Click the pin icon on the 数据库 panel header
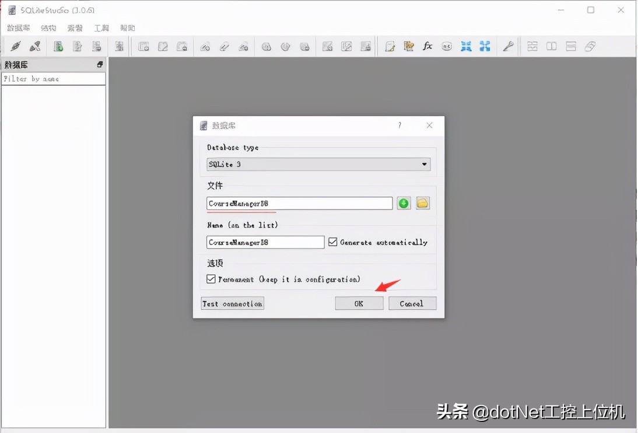This screenshot has height=433, width=638. [x=100, y=65]
